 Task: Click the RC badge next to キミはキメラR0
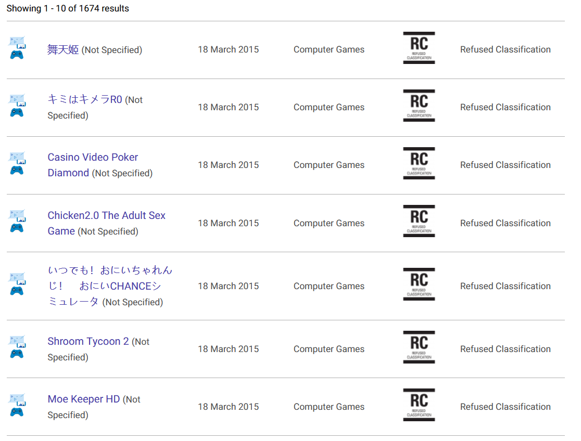419,106
